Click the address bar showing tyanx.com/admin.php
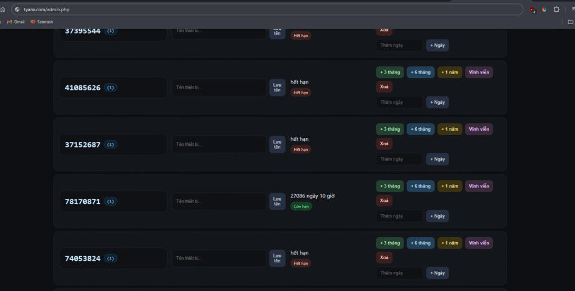The image size is (575, 291). [225, 10]
